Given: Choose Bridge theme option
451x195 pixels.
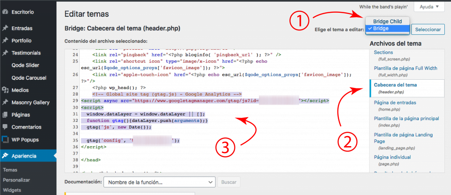Looking at the screenshot, I should [387, 29].
